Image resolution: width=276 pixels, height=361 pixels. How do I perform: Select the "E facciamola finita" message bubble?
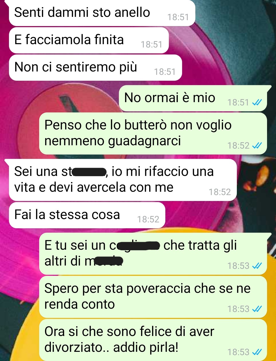point(89,40)
